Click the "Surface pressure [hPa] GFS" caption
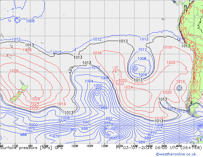The width and height of the screenshot is (203, 157). [x=31, y=148]
